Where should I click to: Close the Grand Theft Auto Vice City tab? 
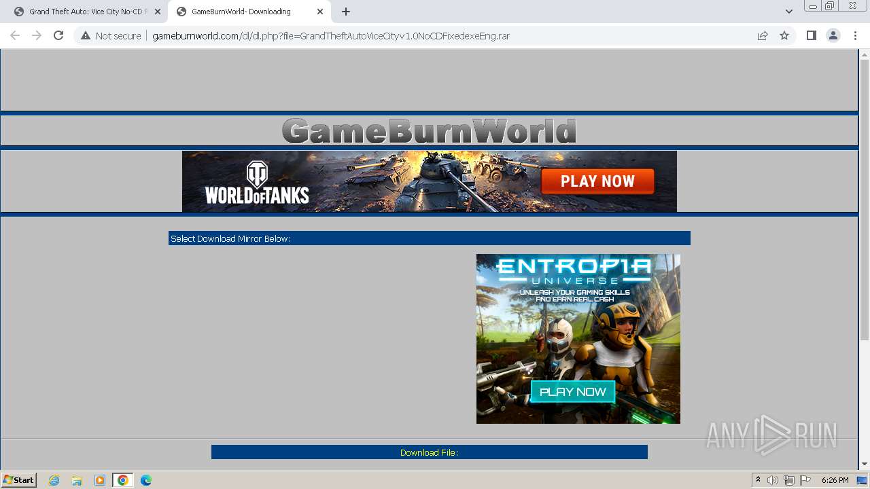(157, 12)
